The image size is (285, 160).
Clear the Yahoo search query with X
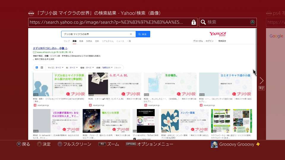[131, 34]
